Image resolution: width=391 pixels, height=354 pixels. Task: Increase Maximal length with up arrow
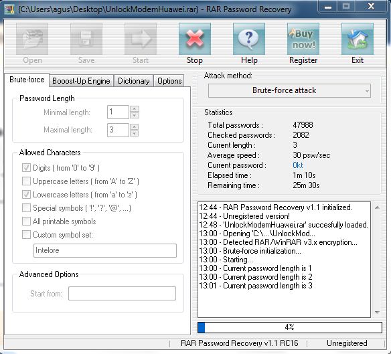(x=135, y=127)
